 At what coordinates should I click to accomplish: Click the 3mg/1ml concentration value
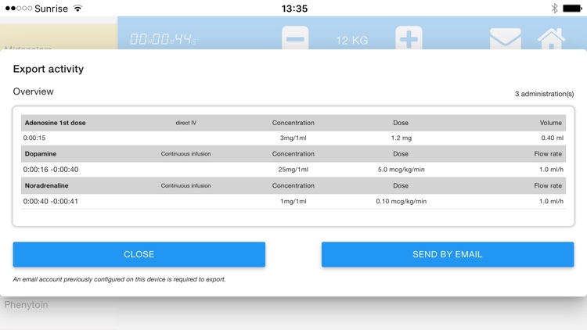[x=293, y=138]
